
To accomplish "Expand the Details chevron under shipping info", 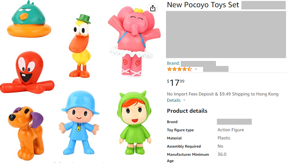I will click(185, 100).
